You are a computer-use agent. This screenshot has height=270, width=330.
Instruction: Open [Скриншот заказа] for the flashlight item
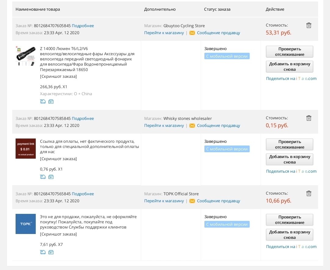[58, 77]
